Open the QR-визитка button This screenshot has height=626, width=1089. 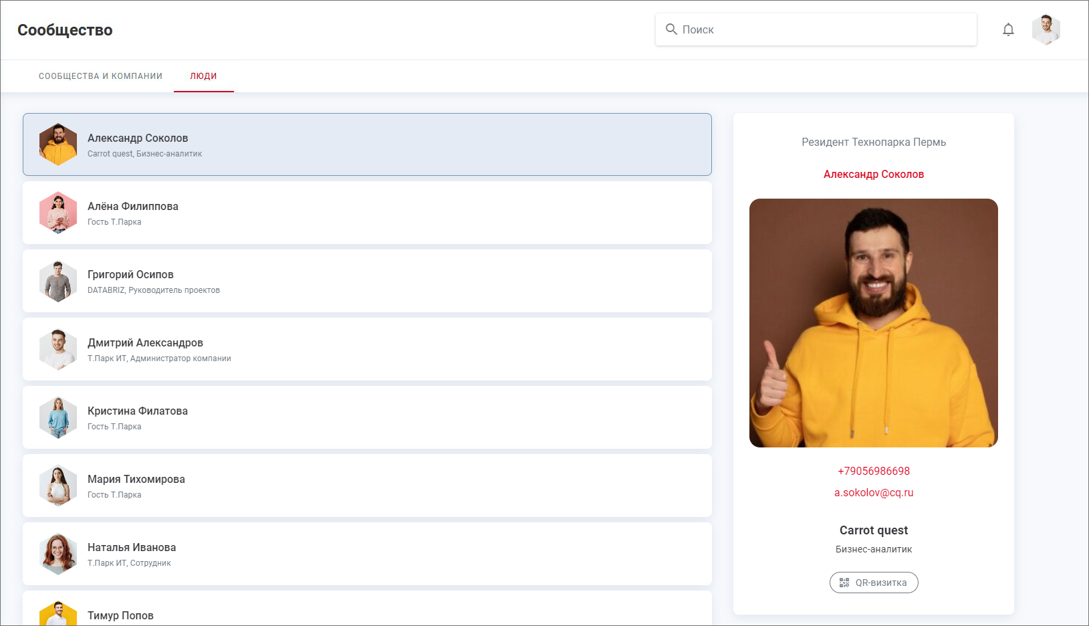[874, 583]
